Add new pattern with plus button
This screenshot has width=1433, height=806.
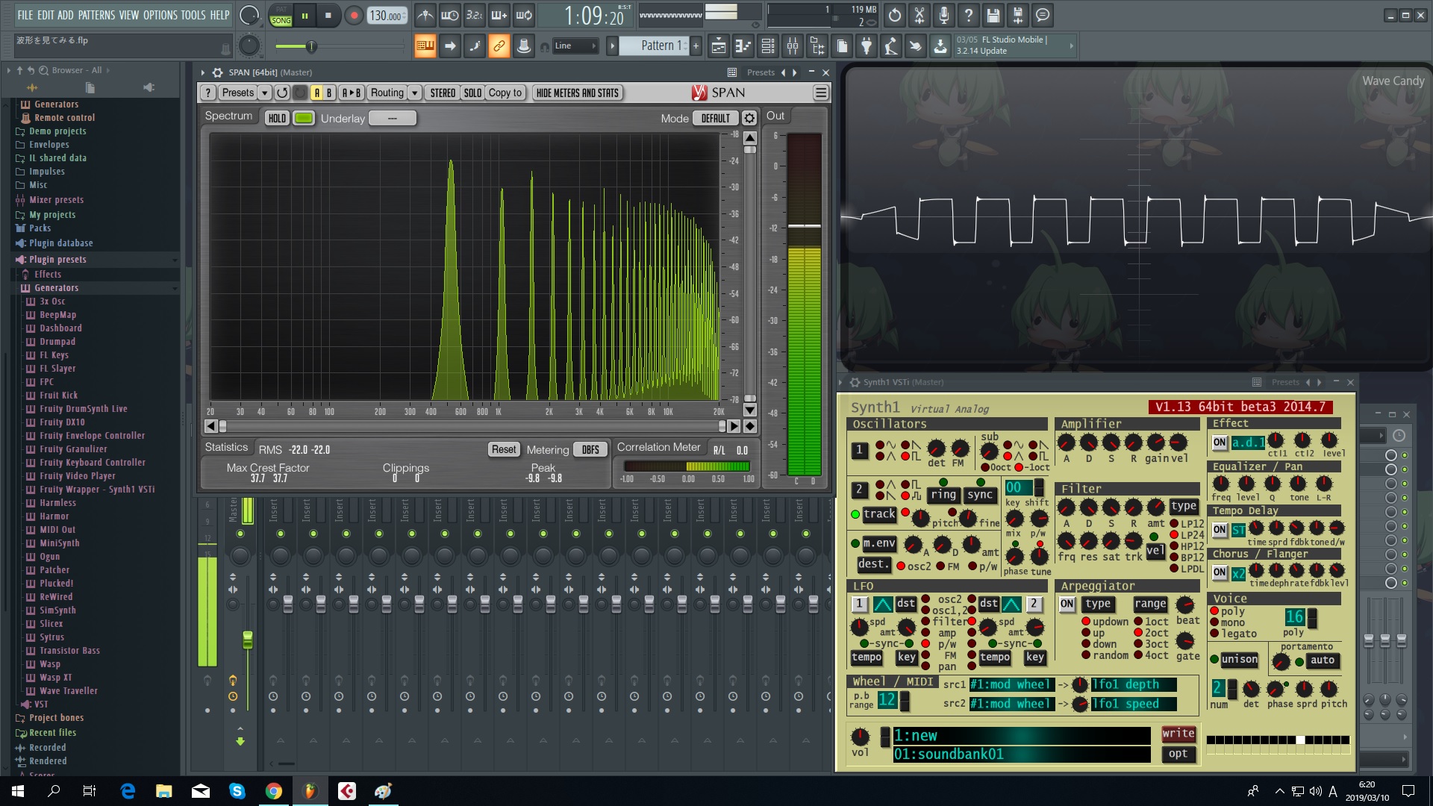[696, 46]
